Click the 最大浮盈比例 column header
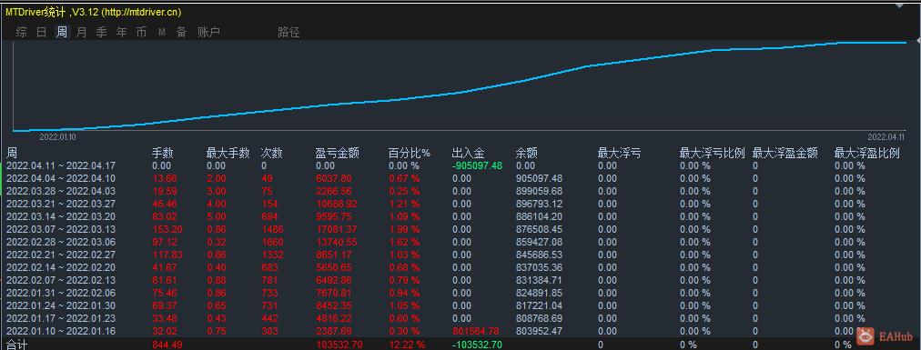The height and width of the screenshot is (350, 921). tap(867, 154)
